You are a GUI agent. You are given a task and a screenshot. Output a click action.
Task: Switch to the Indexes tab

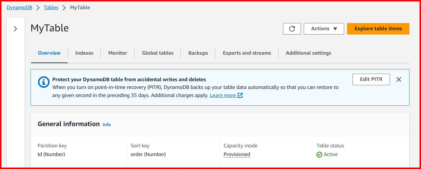(x=84, y=53)
